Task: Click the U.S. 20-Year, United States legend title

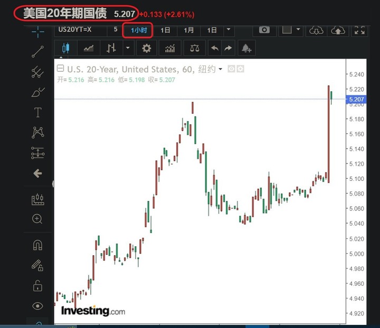Action: coord(122,69)
